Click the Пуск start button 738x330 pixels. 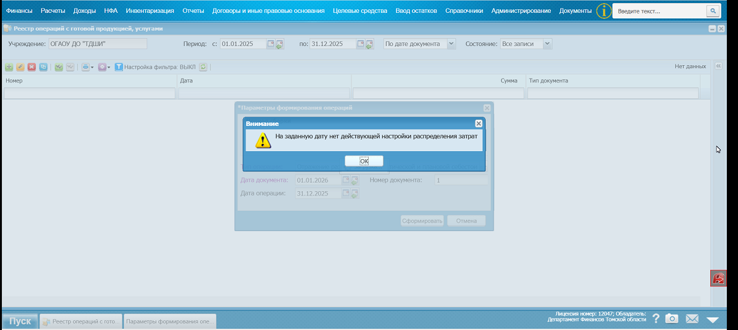coord(20,321)
